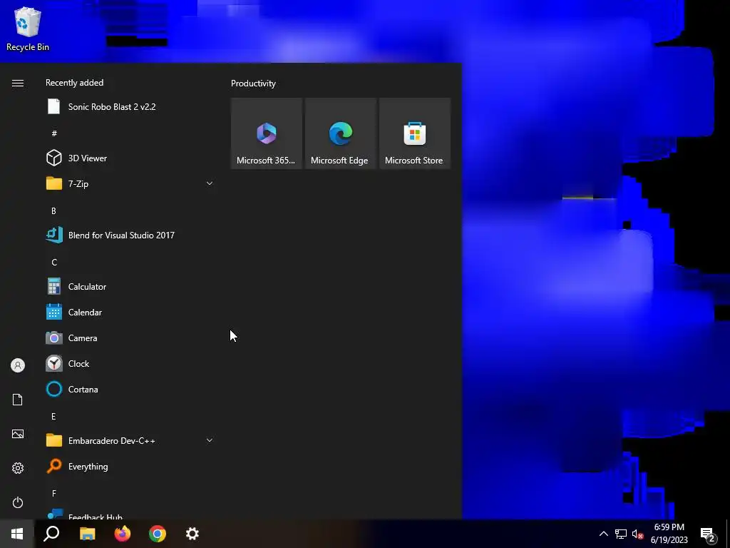Image resolution: width=730 pixels, height=548 pixels.
Task: Open the 7-Zip folder in Start
Action: (x=130, y=183)
